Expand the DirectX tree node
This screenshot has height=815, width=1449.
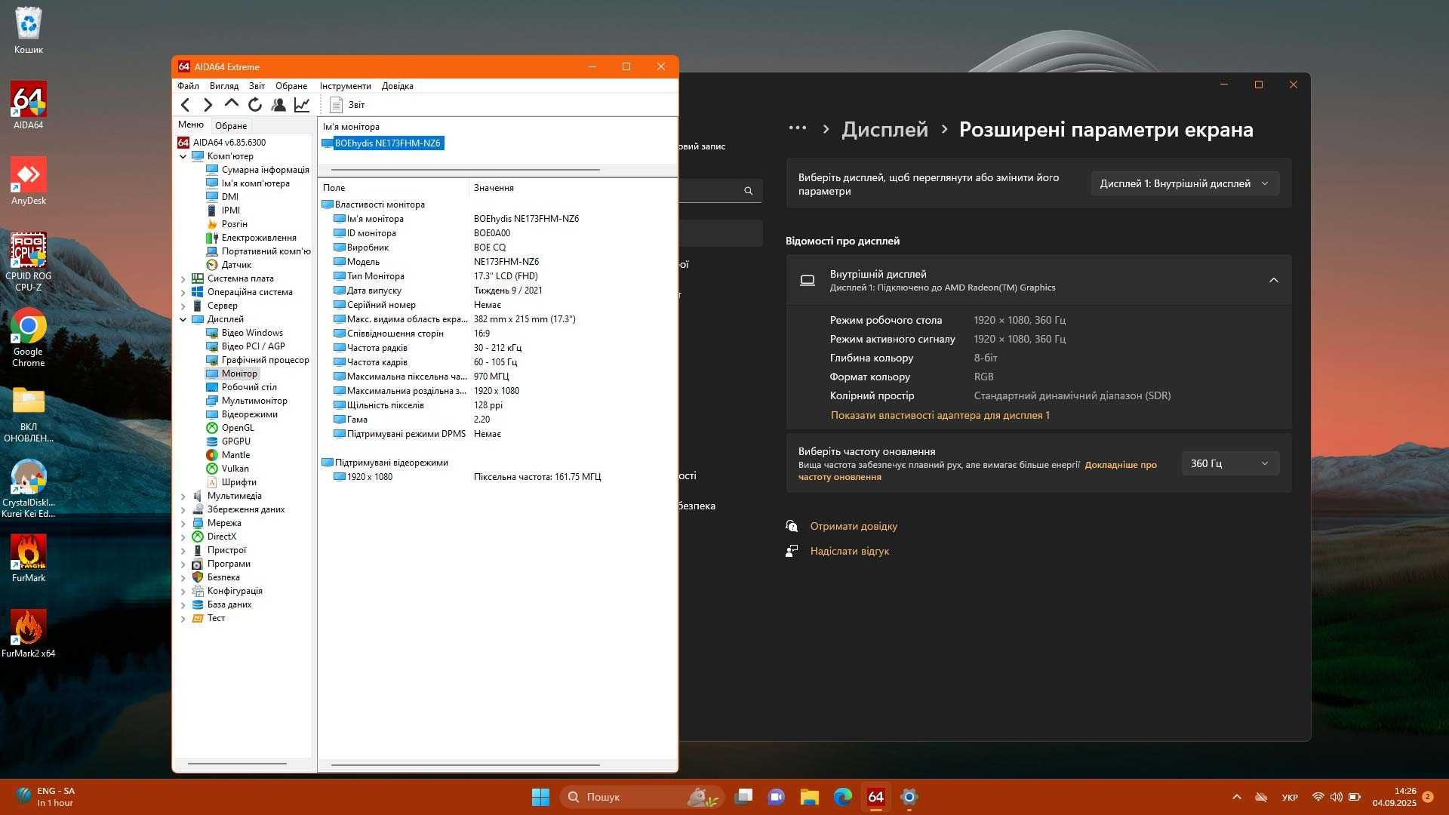point(183,537)
